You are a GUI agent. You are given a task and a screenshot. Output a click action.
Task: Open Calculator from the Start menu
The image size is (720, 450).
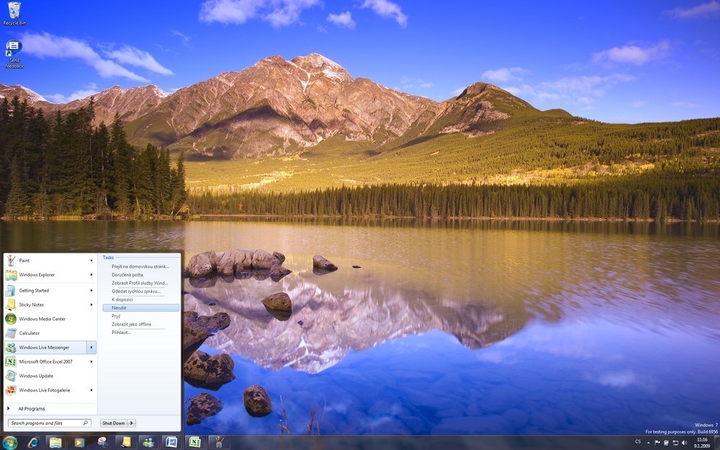point(50,333)
